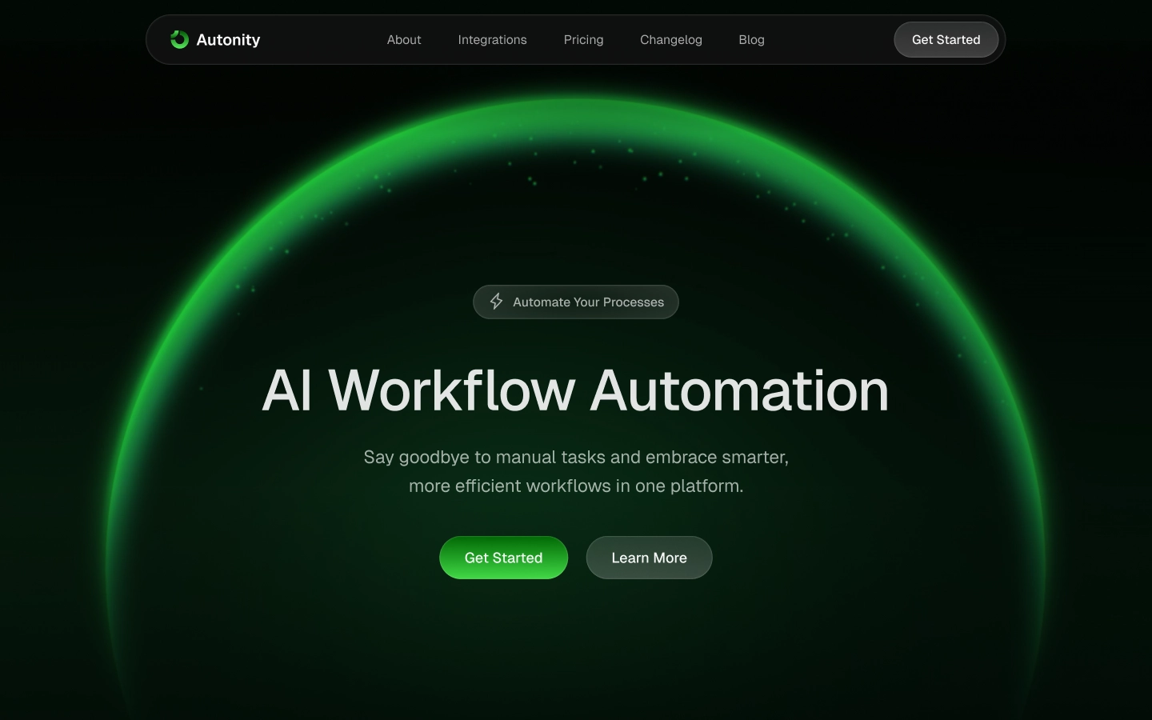Click the Automate Your Processes badge text
Viewport: 1152px width, 720px height.
point(588,302)
